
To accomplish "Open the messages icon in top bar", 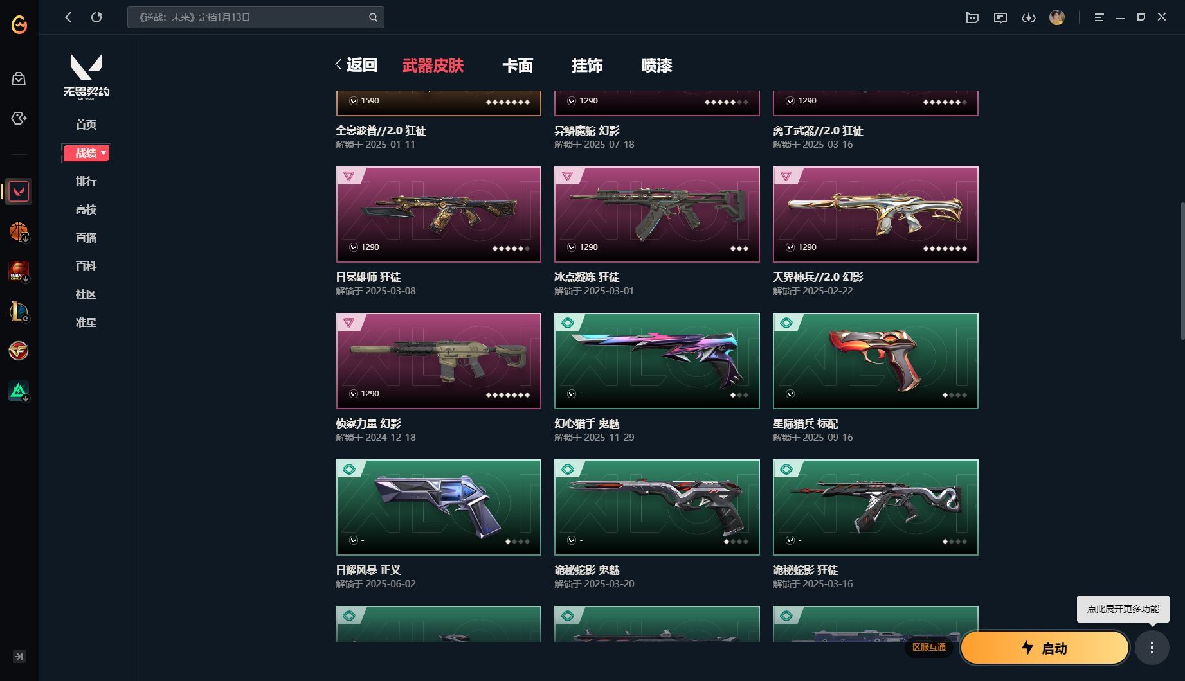I will [1000, 17].
